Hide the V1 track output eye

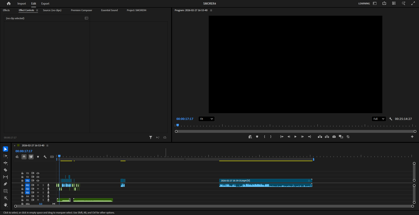coord(38,181)
